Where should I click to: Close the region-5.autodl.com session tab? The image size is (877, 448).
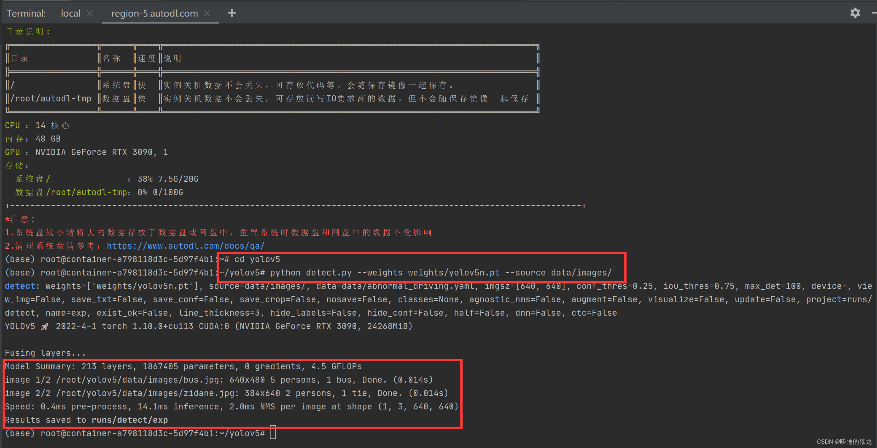coord(207,13)
